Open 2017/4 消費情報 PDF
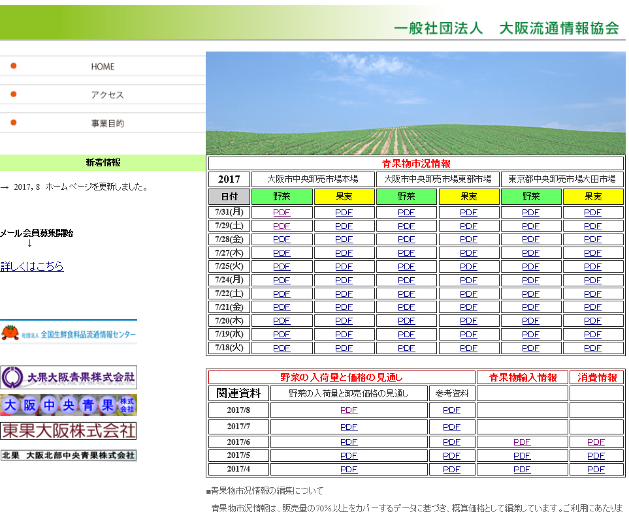Screen dimensions: 629x514 point(596,469)
